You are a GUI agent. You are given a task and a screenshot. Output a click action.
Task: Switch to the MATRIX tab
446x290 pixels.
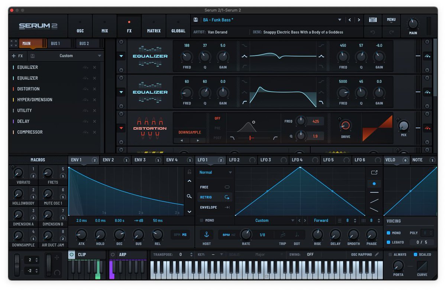tap(154, 26)
